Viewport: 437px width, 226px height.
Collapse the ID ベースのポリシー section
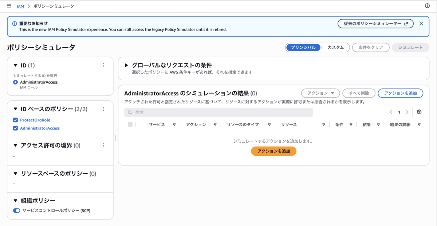click(15, 109)
